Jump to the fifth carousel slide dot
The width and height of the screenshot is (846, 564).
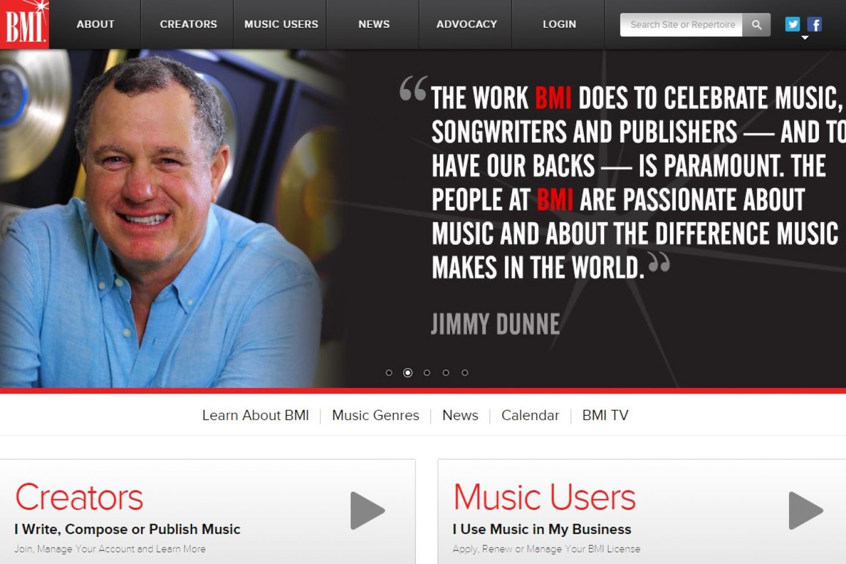465,373
